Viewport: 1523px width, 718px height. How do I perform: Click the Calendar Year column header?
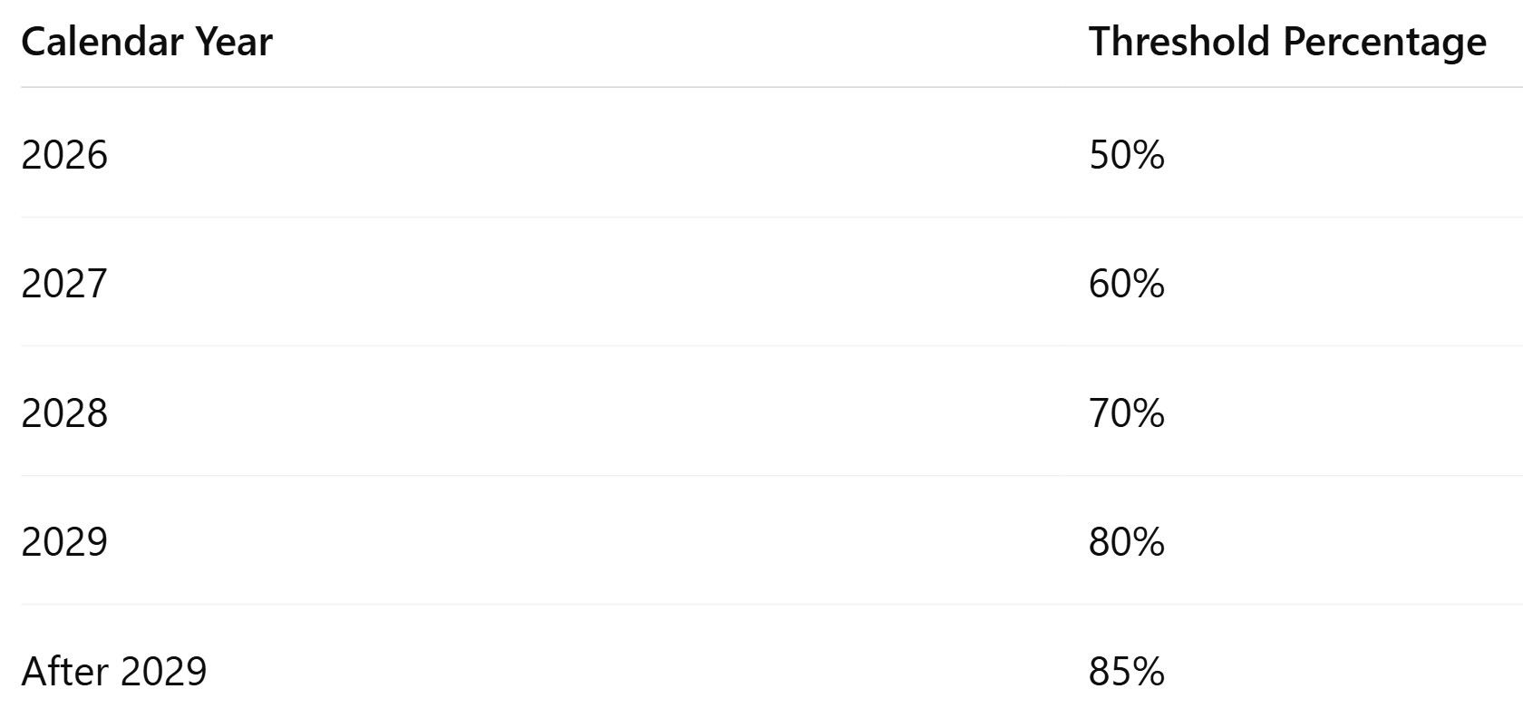tap(147, 42)
